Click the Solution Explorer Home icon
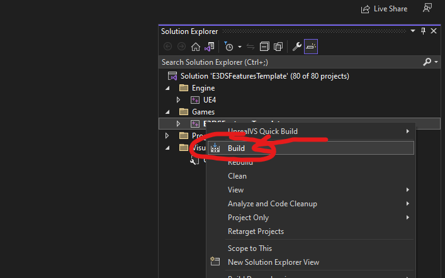This screenshot has height=278, width=445. point(195,47)
